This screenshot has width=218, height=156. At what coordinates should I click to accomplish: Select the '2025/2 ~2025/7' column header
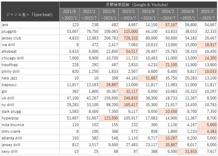tap(207, 15)
